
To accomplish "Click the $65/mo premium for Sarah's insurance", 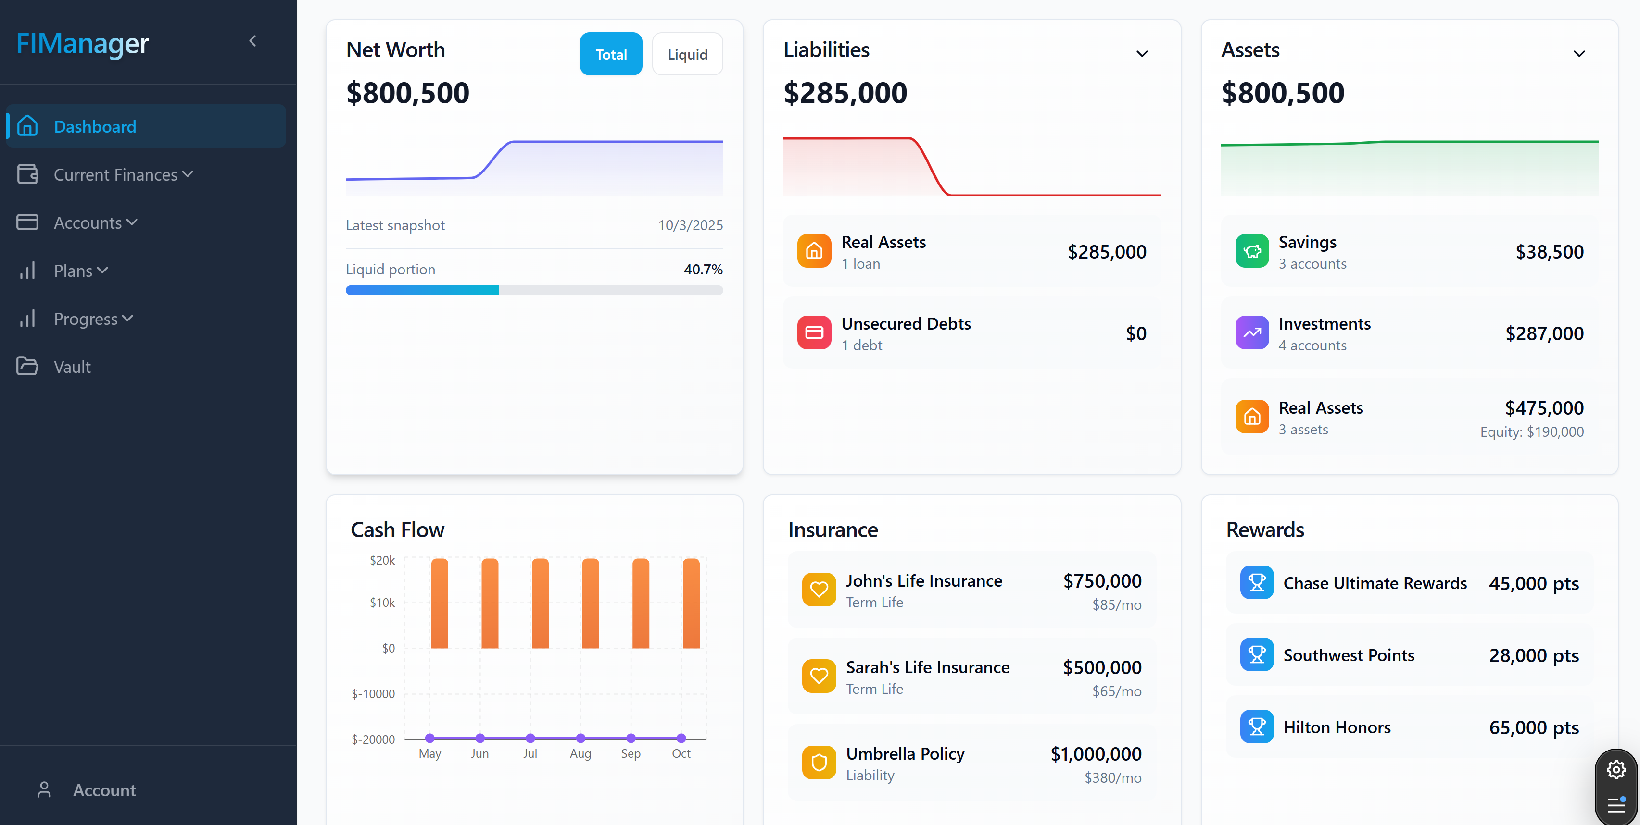I will coord(1117,691).
